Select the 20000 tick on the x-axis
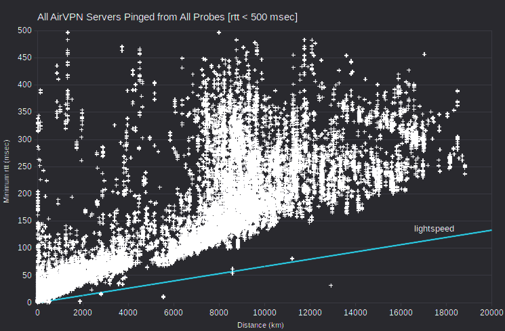The width and height of the screenshot is (505, 331). coord(491,312)
